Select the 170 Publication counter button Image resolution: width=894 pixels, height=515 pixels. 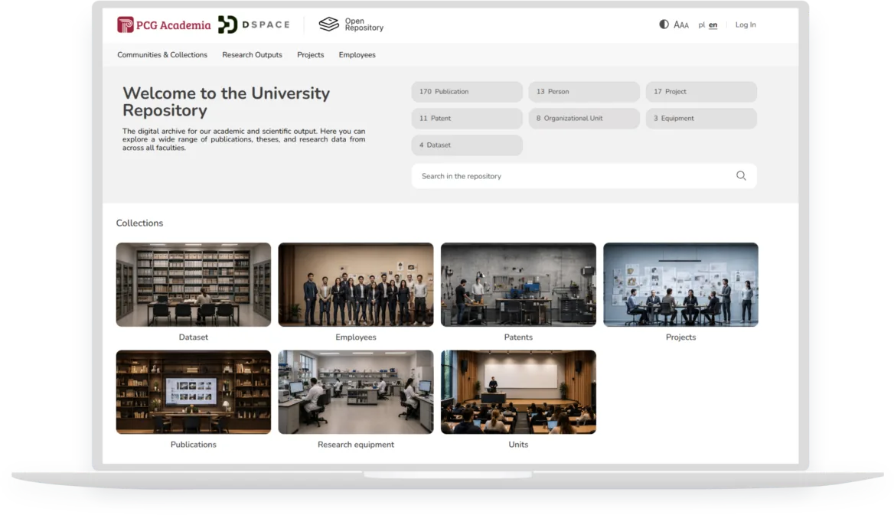tap(467, 91)
